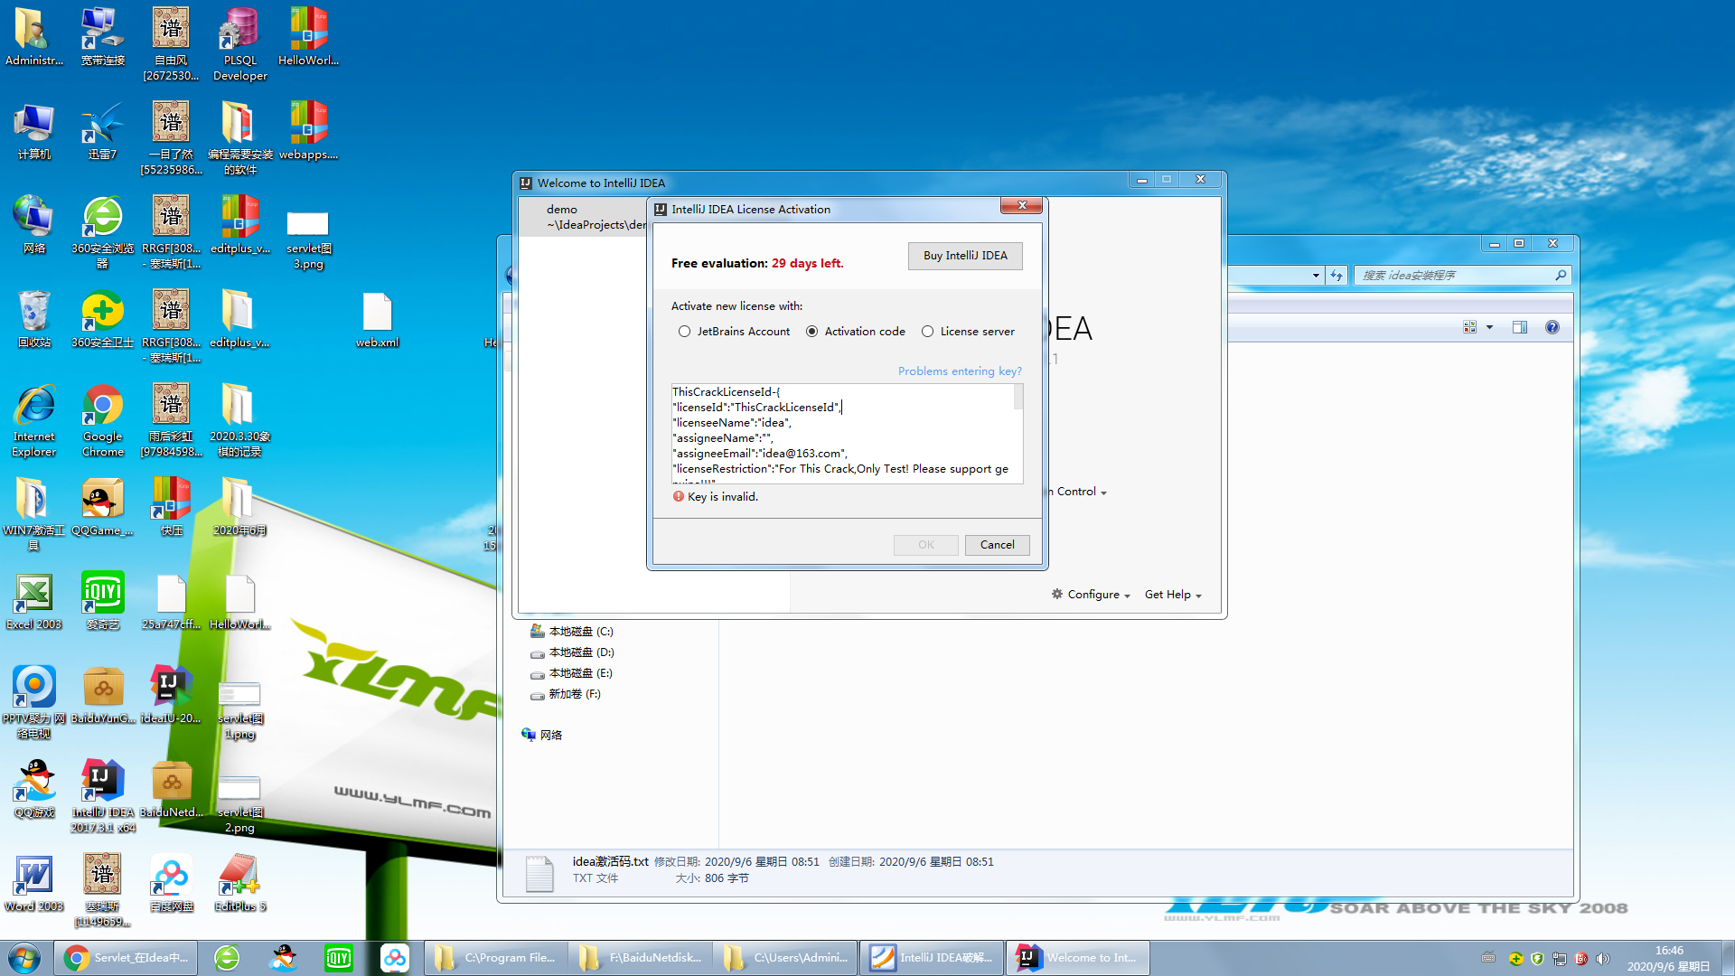This screenshot has width=1735, height=976.
Task: Open the iQIYI taskbar icon
Action: click(x=339, y=958)
